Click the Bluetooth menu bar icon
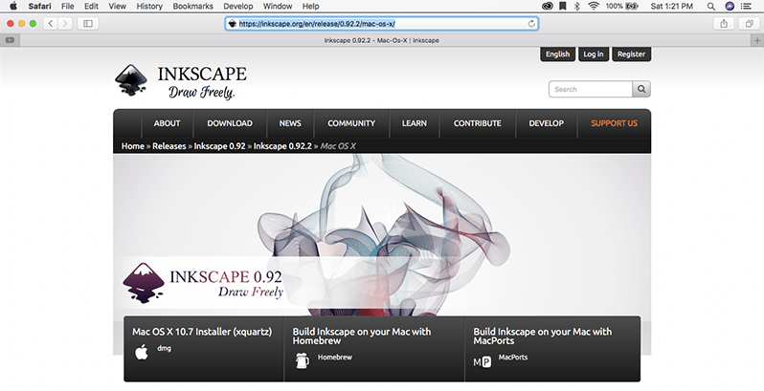The width and height of the screenshot is (764, 391). pyautogui.click(x=577, y=7)
